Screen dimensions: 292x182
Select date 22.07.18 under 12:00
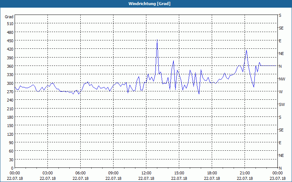point(146,178)
